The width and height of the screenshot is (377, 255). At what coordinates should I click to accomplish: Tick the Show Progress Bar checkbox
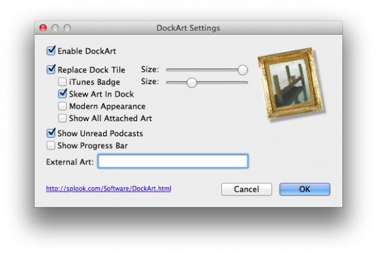pyautogui.click(x=51, y=145)
